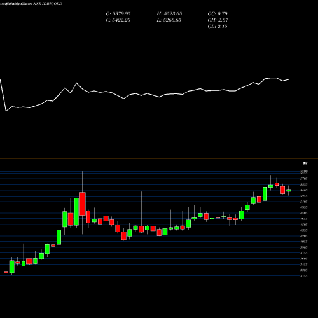Screen dimensions: 318x318
Task: Click the open price O: 5379.95
Action: [x=118, y=14]
